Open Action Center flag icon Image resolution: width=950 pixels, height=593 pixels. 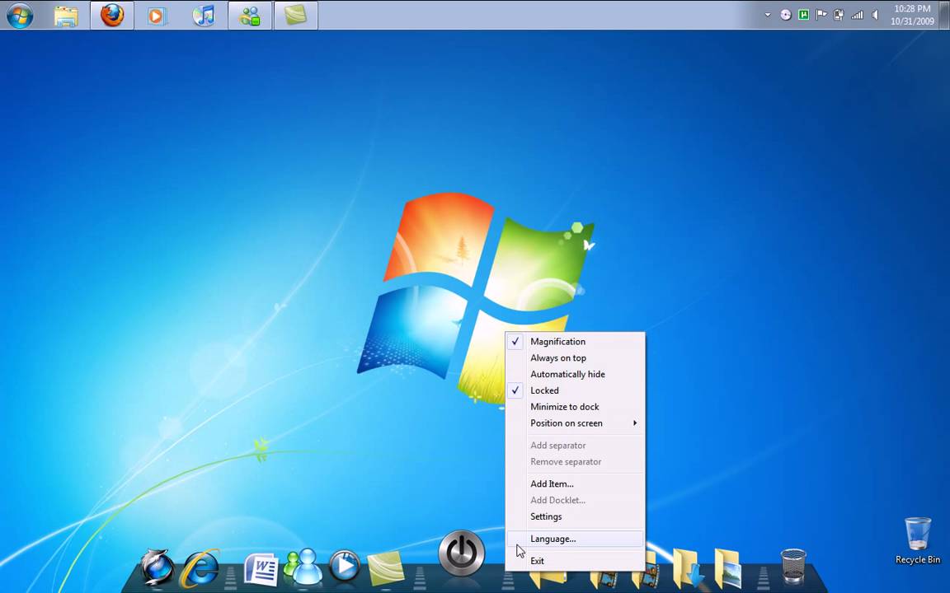[821, 15]
